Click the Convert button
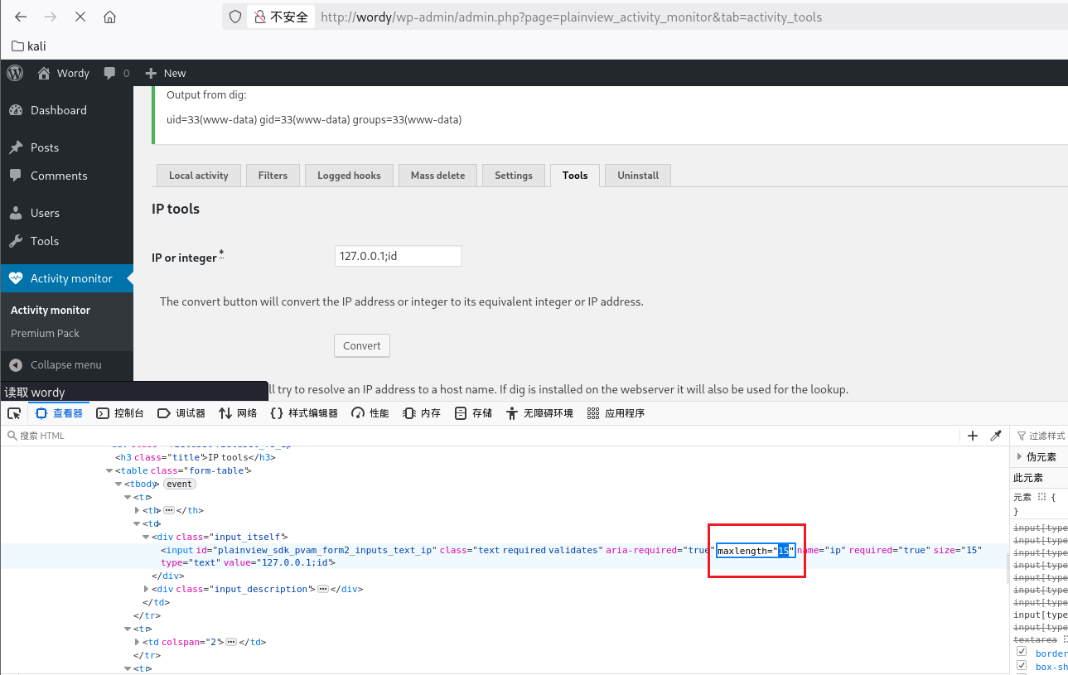The height and width of the screenshot is (675, 1068). pyautogui.click(x=362, y=345)
